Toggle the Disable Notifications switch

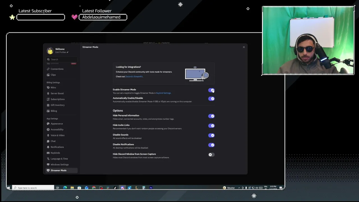211,145
